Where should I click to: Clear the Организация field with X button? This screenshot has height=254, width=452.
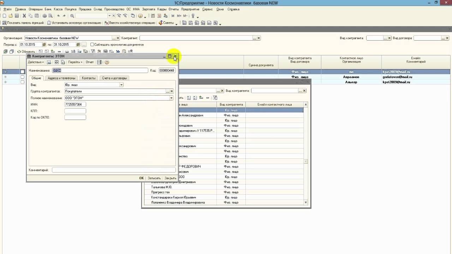pyautogui.click(x=118, y=38)
